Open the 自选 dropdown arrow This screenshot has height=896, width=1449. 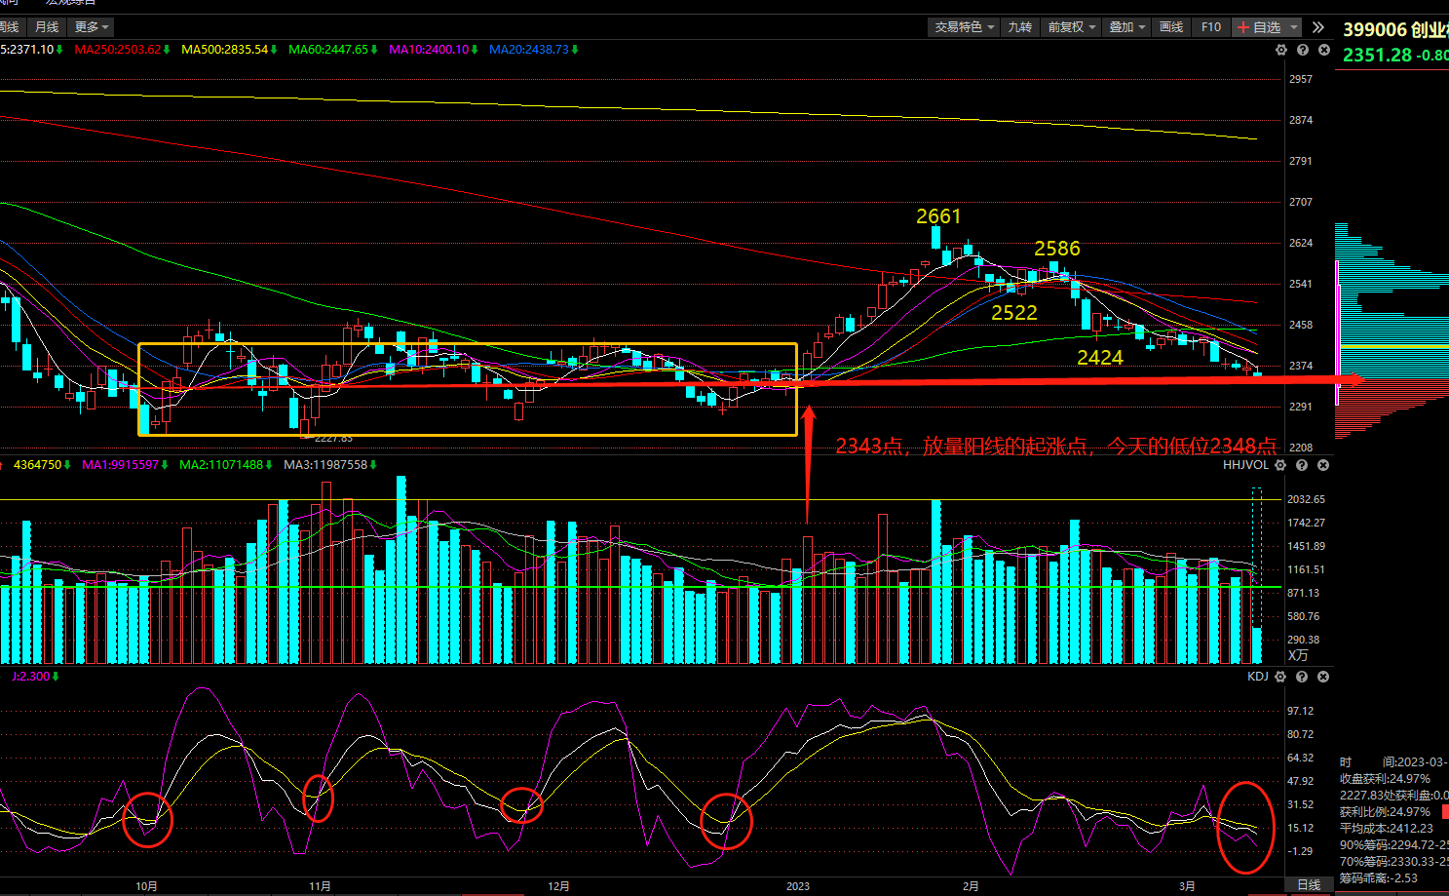1294,27
